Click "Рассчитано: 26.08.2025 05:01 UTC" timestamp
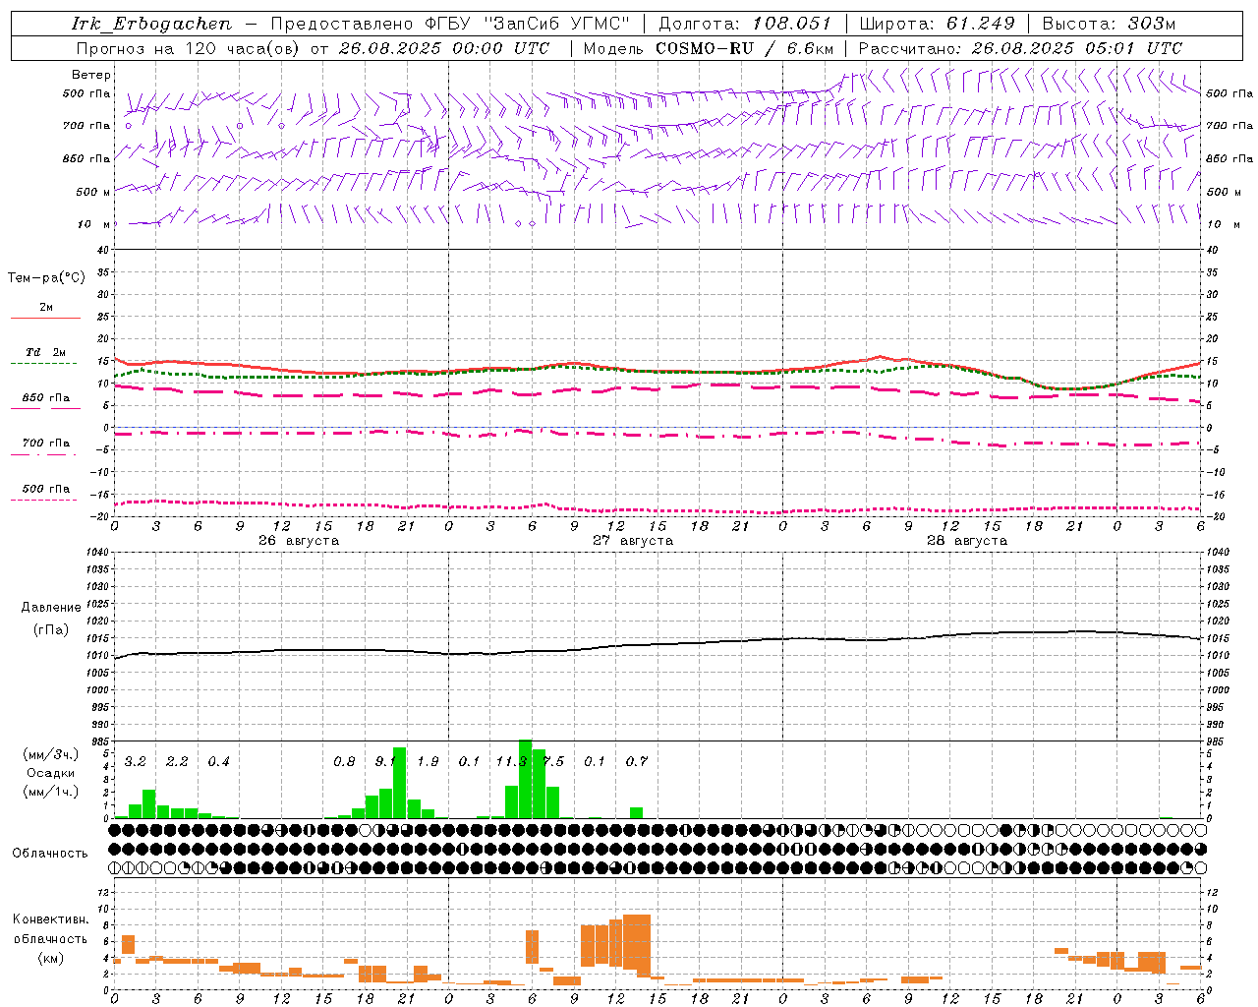Viewport: 1258px width, 1007px height. click(1020, 48)
